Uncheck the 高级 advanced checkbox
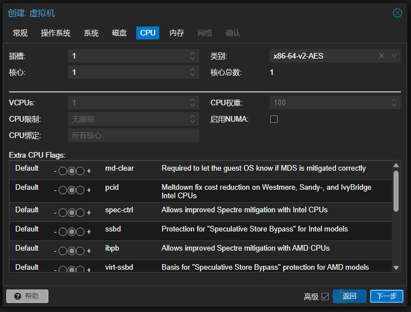The width and height of the screenshot is (411, 312). coord(325,296)
